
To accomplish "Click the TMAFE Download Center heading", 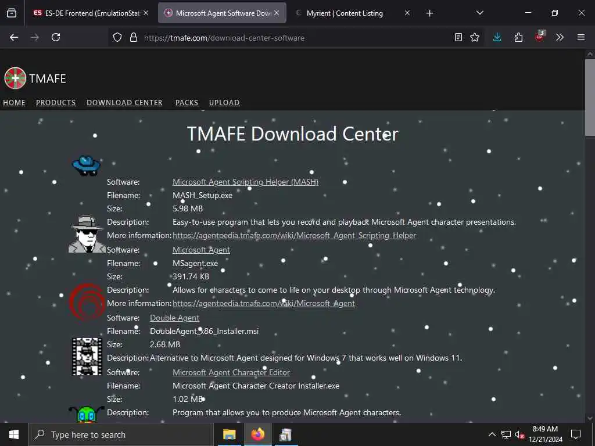I will [x=293, y=134].
